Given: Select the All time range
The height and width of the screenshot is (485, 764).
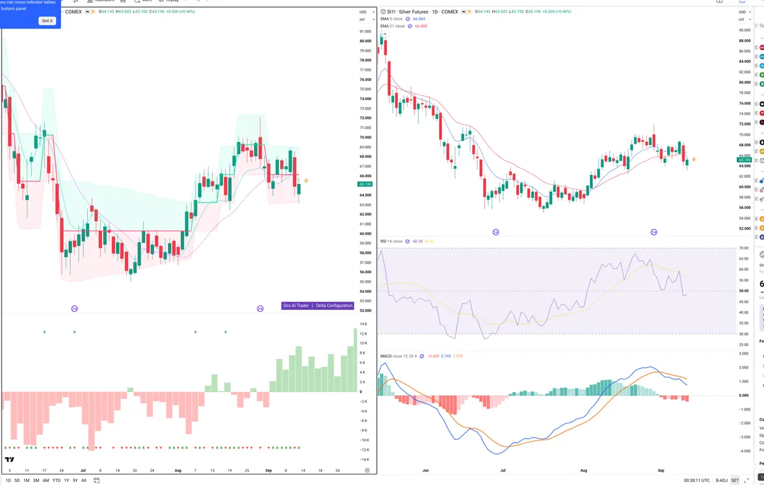Looking at the screenshot, I should pos(83,481).
